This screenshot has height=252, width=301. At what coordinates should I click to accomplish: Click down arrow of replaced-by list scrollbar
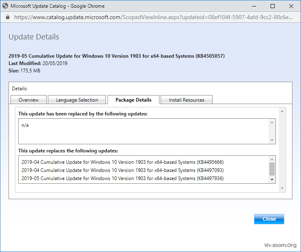pyautogui.click(x=272, y=140)
